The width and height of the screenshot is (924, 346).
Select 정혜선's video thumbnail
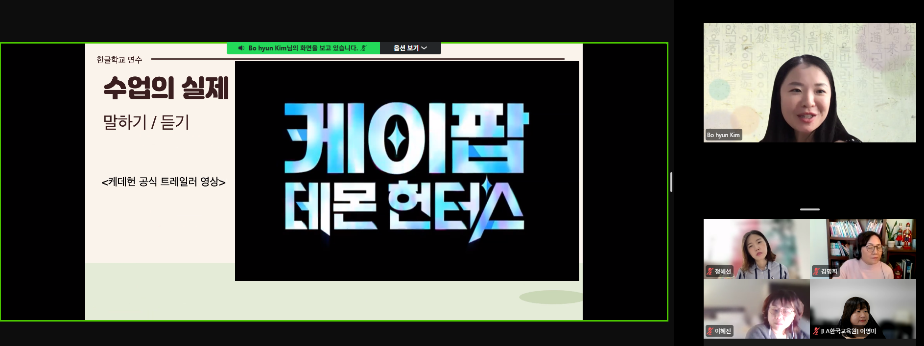pos(757,249)
